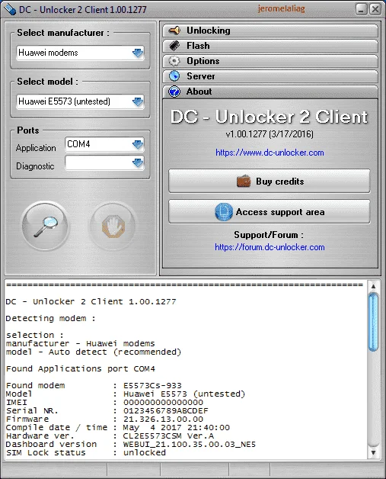The image size is (386, 479).
Task: Close the DC-Unlocker window
Action: (x=375, y=9)
